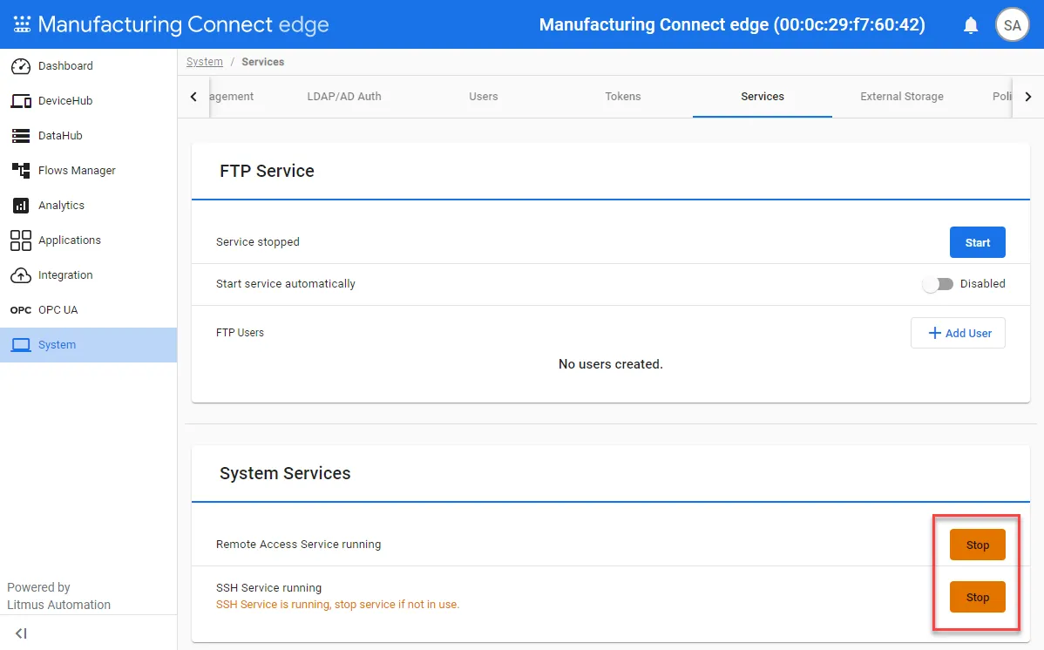Screen dimensions: 1044x650
Task: Open DataHub from the sidebar
Action: pyautogui.click(x=89, y=136)
